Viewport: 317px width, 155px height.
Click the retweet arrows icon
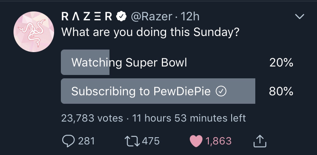point(132,141)
